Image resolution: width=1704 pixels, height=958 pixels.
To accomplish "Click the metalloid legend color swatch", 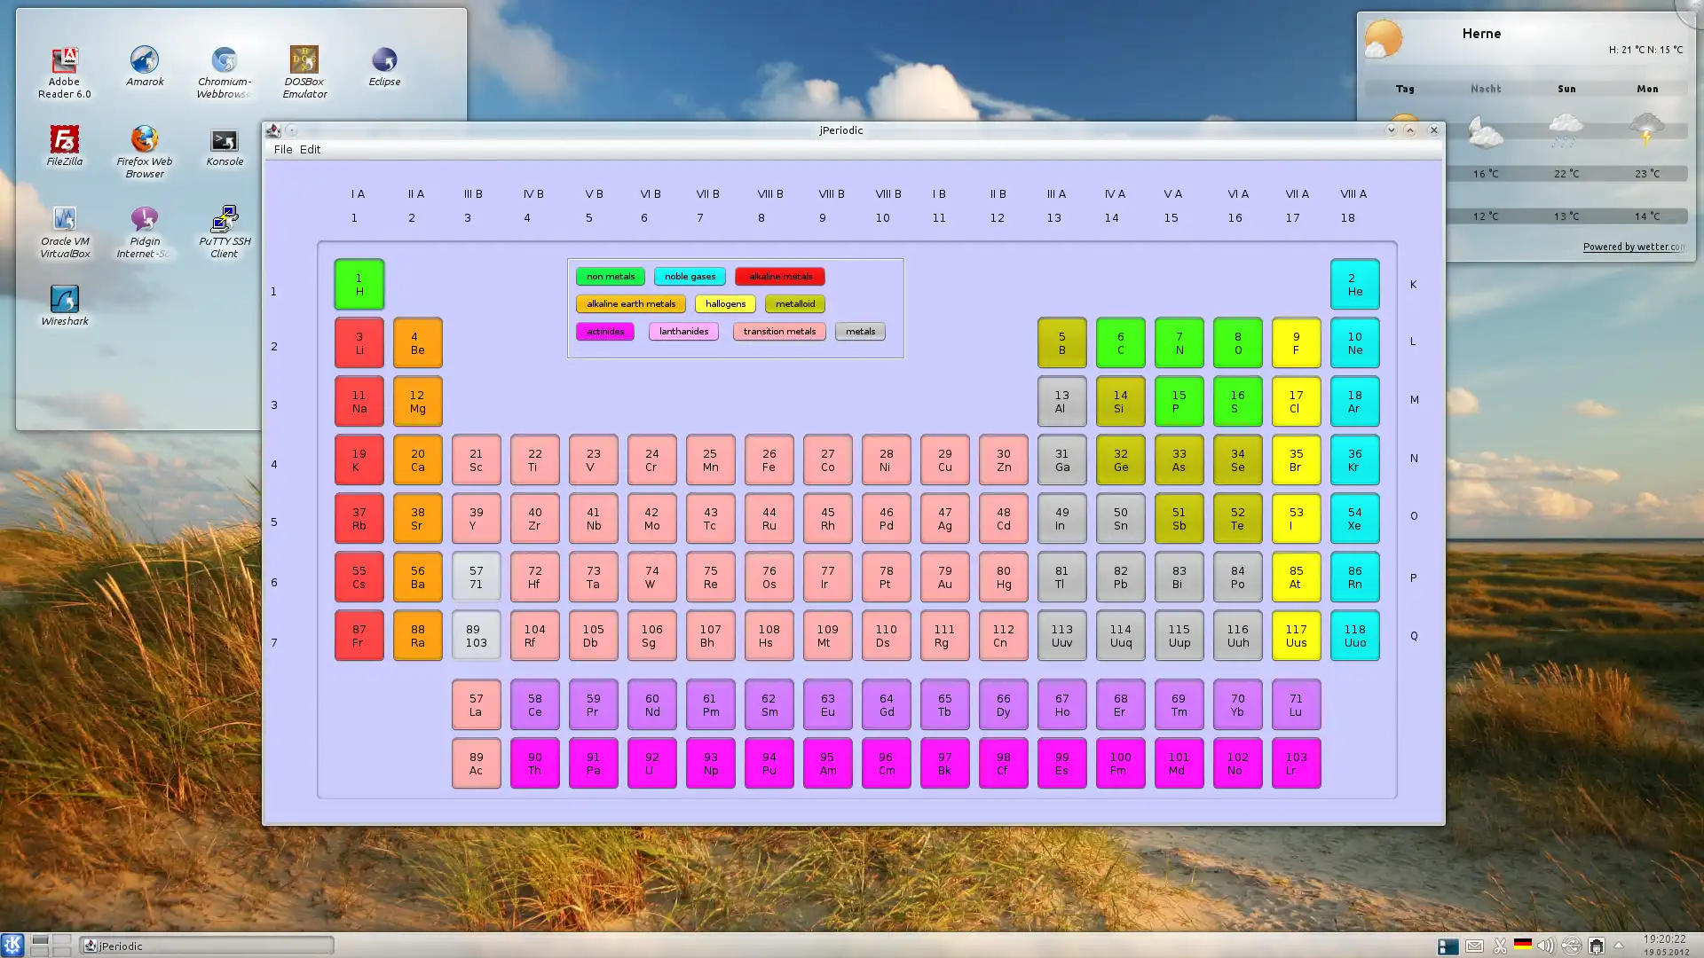I will pos(794,303).
